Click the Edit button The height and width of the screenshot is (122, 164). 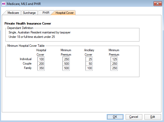pyautogui.click(x=153, y=117)
